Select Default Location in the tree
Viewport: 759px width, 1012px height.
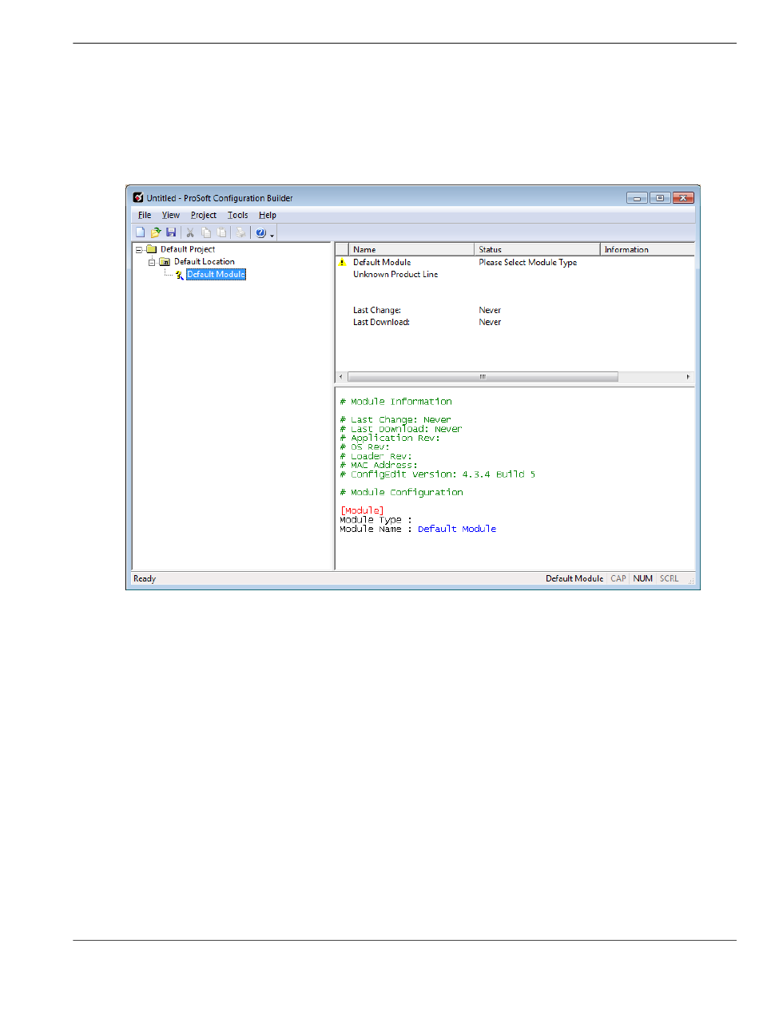205,261
